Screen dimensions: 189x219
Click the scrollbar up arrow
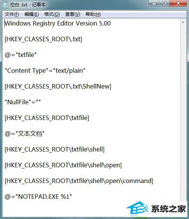tap(183, 22)
